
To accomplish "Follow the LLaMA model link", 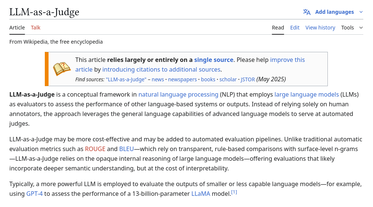I will coord(201,194).
